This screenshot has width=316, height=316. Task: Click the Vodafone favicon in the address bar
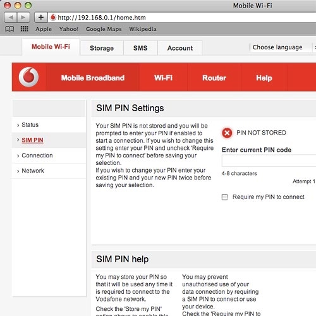(x=53, y=17)
